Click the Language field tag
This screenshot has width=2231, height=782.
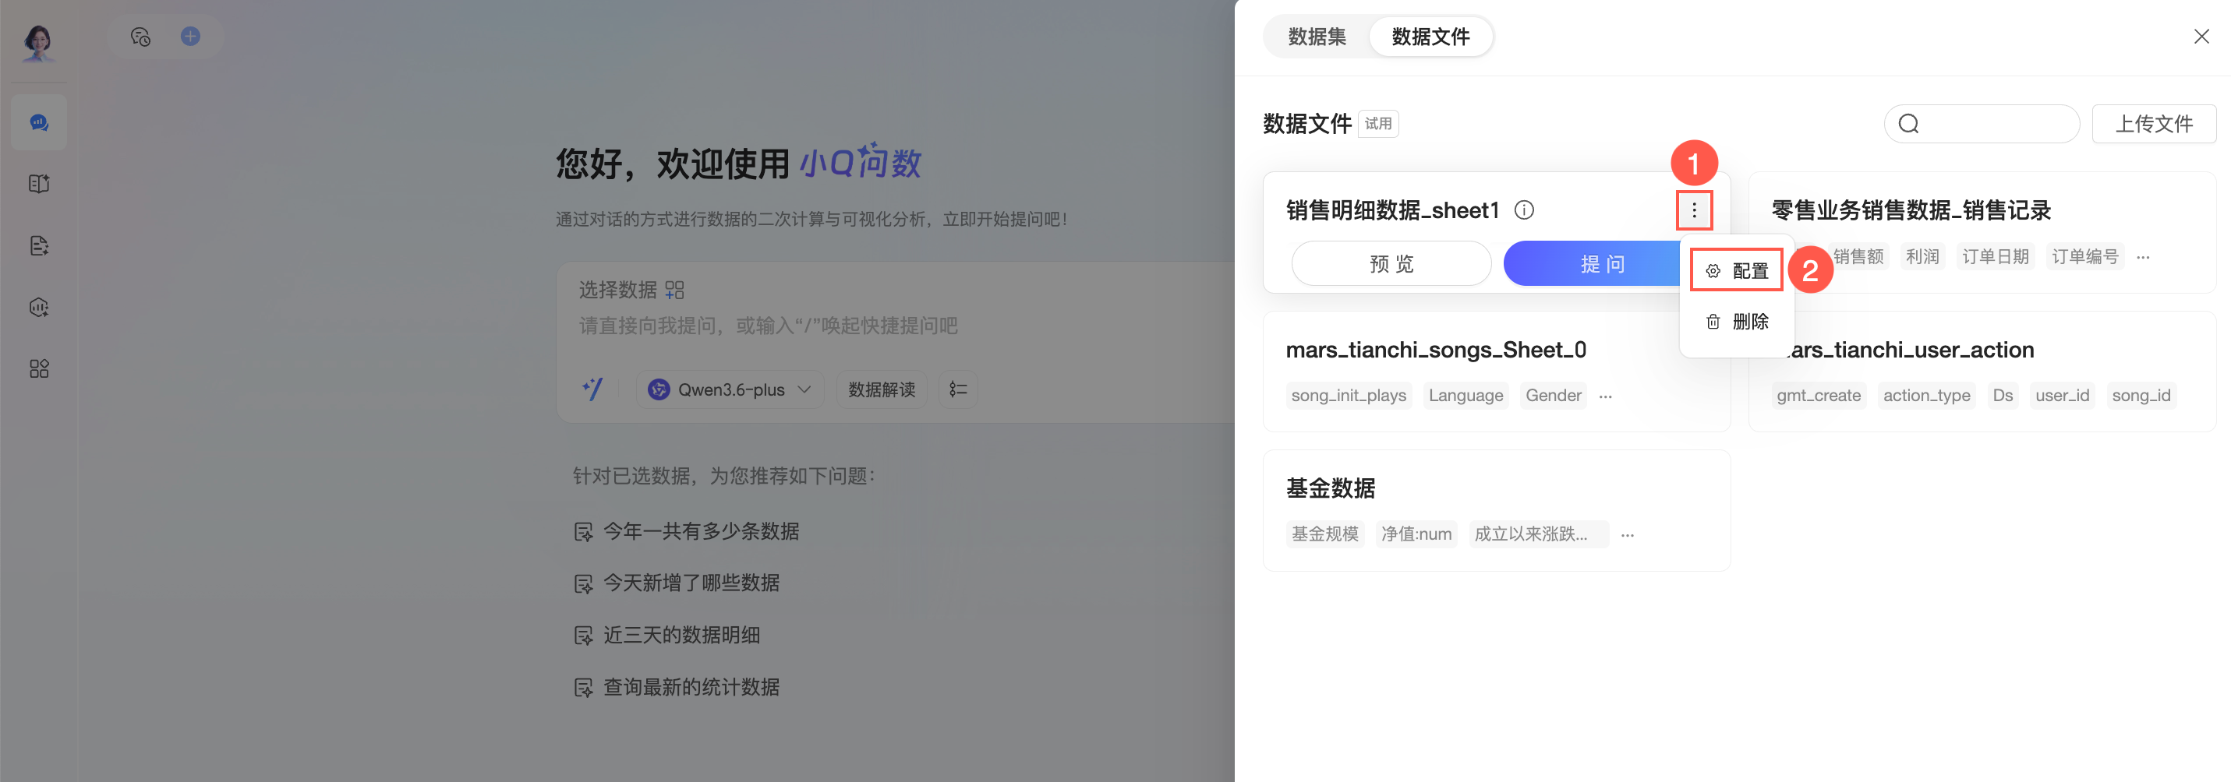pos(1466,396)
